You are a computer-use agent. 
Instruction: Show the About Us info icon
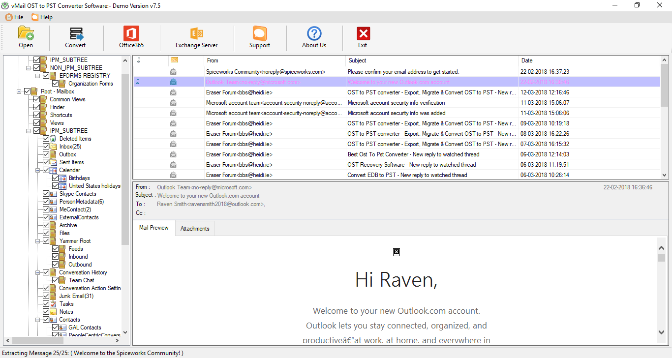314,33
